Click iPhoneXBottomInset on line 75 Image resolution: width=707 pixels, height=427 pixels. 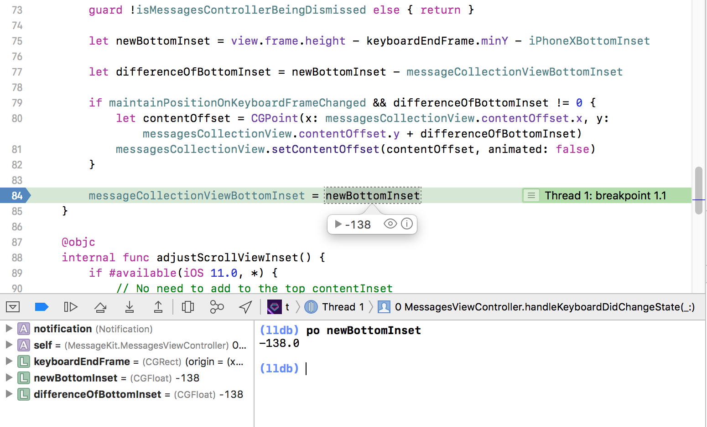pos(589,41)
